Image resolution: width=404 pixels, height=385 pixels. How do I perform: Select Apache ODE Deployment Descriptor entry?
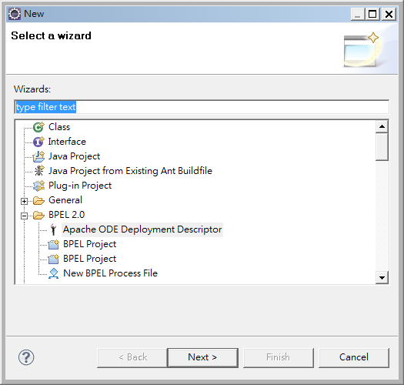(142, 229)
